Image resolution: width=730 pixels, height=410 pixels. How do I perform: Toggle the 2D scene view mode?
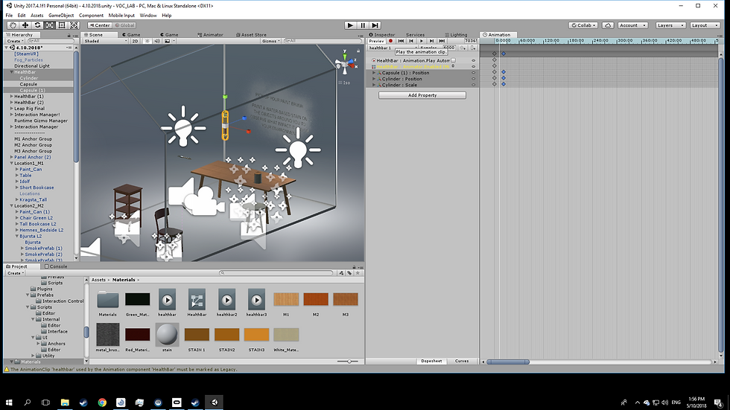(x=134, y=41)
